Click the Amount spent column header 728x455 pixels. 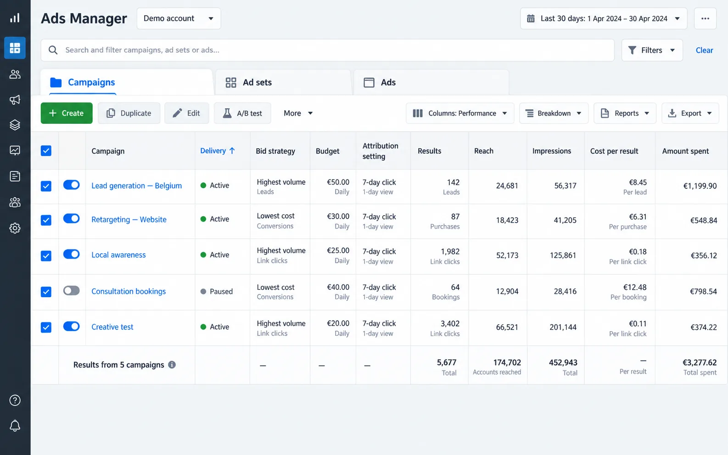click(685, 151)
